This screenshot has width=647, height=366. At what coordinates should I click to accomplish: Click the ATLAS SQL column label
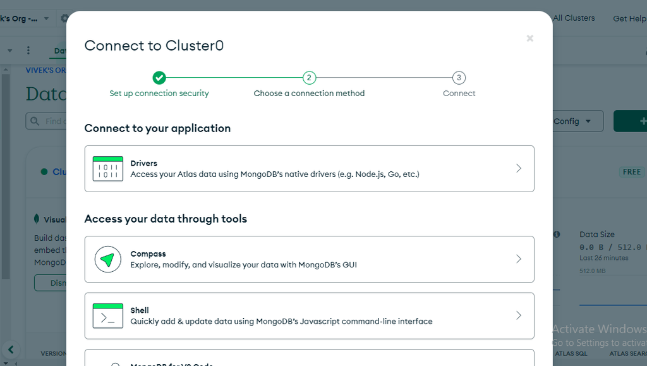coord(571,353)
